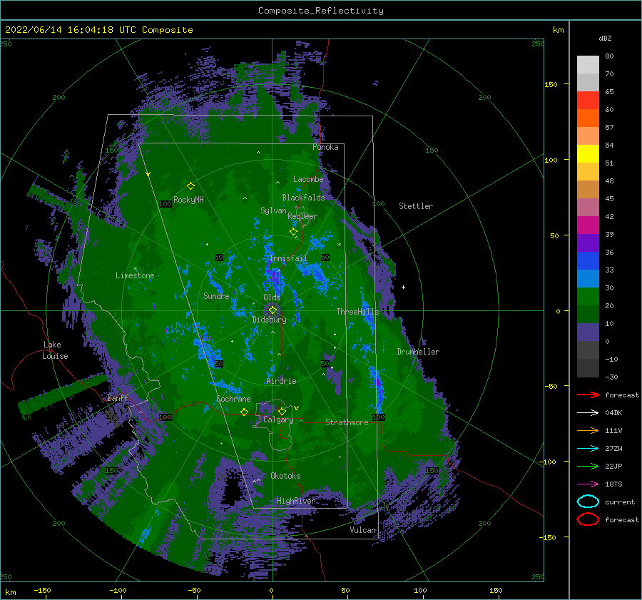Click the Sylvan label
The height and width of the screenshot is (600, 642).
pyautogui.click(x=273, y=210)
